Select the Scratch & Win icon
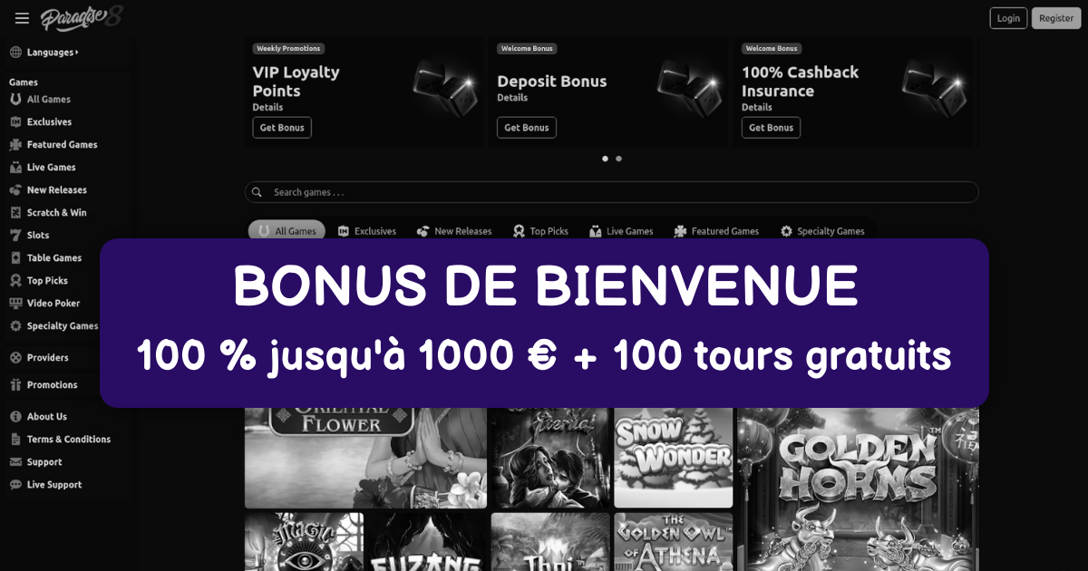Viewport: 1088px width, 571px height. (x=15, y=213)
